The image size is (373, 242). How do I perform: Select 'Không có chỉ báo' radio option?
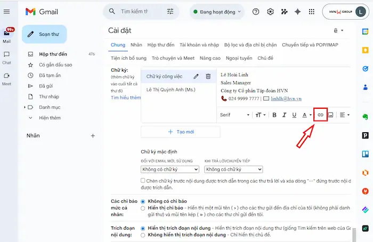point(143,201)
